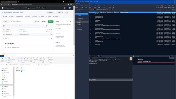Screen dimensions: 176x99
Task: Open File menu in Sourcetree
Action: pyautogui.click(x=78, y=1)
